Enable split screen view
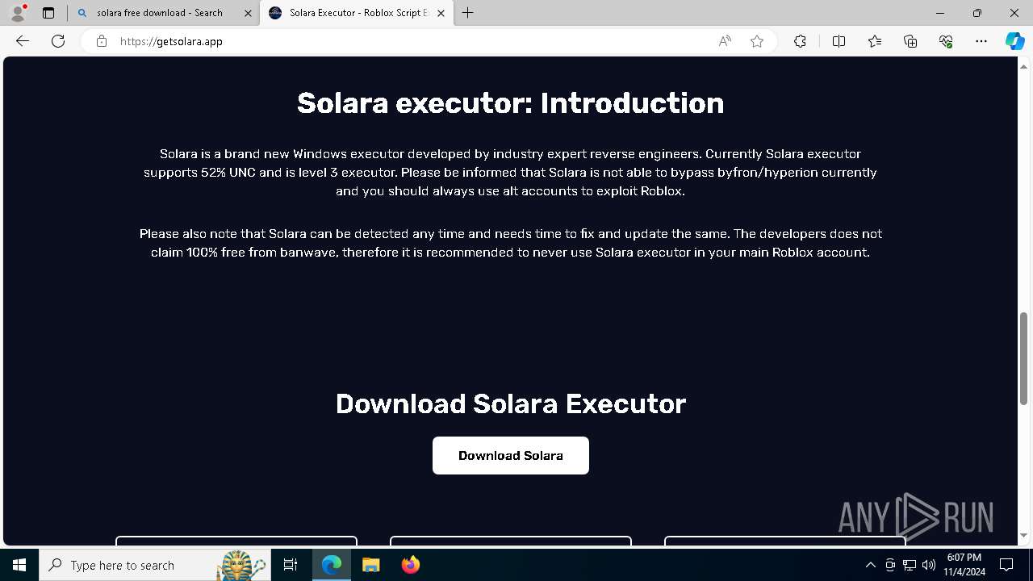 tap(839, 41)
